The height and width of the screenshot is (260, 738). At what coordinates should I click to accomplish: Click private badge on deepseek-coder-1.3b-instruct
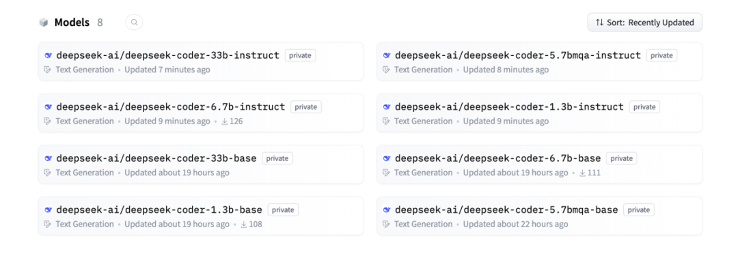(x=645, y=107)
